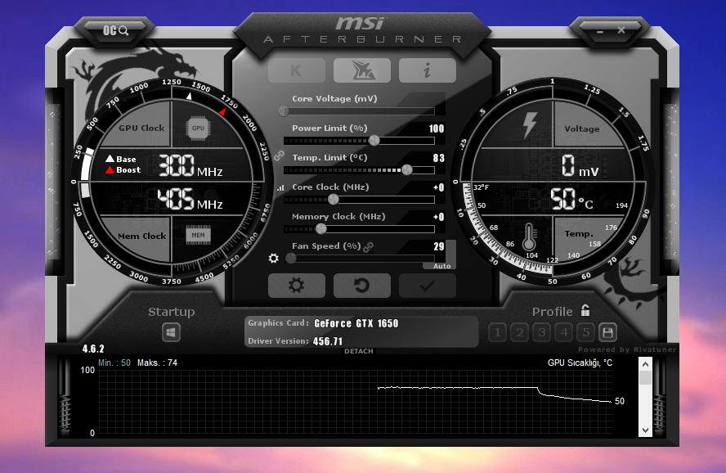Image resolution: width=726 pixels, height=473 pixels.
Task: Click the Maks. : 74 reading
Action: pos(157,363)
